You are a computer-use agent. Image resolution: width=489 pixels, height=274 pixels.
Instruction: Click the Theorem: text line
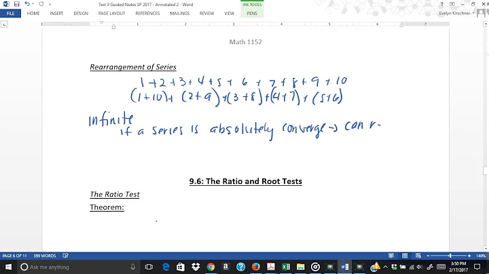(x=107, y=207)
